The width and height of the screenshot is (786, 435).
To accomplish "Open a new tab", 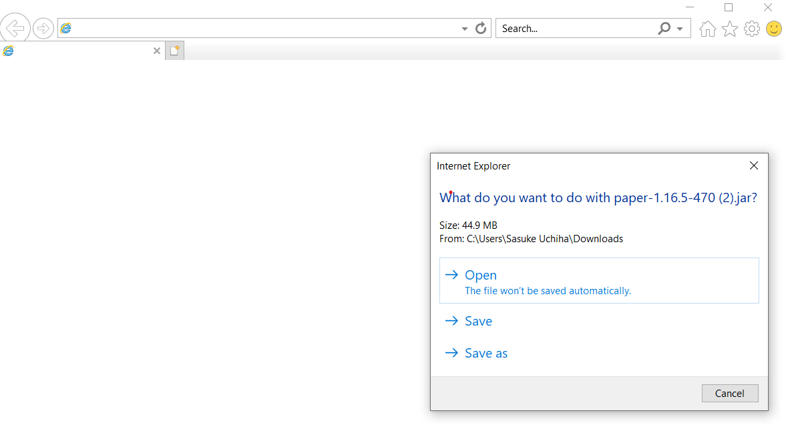I will click(174, 51).
